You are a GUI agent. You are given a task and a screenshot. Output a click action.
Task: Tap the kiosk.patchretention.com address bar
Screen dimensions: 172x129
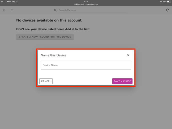point(86,4)
